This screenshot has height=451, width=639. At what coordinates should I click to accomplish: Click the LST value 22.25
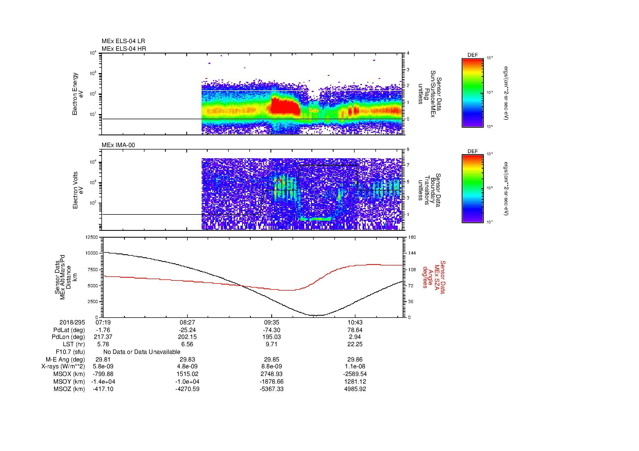(355, 344)
